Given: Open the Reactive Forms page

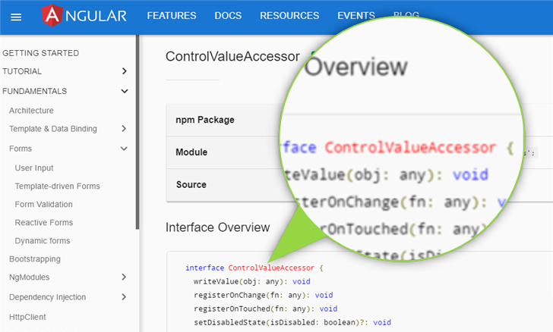Looking at the screenshot, I should 44,223.
